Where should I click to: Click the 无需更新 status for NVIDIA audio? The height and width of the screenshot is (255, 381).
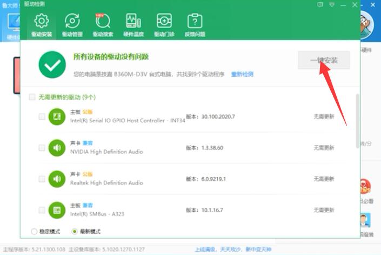(x=324, y=148)
